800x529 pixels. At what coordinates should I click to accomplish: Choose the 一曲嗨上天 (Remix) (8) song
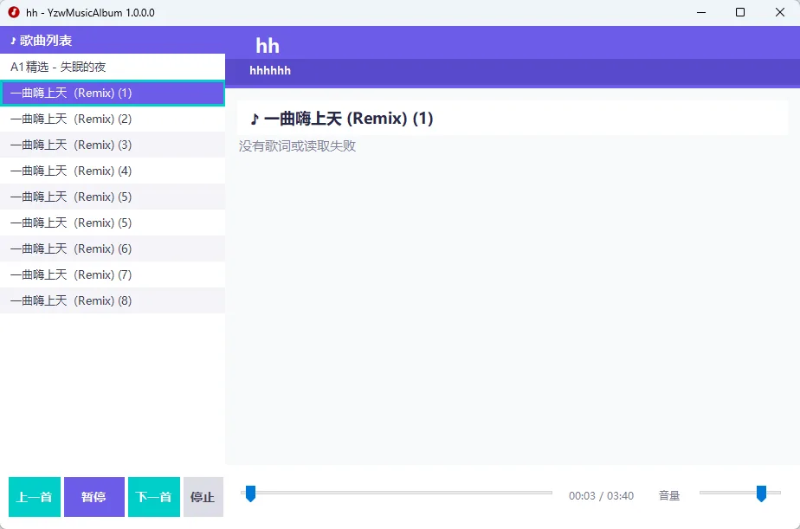click(113, 301)
